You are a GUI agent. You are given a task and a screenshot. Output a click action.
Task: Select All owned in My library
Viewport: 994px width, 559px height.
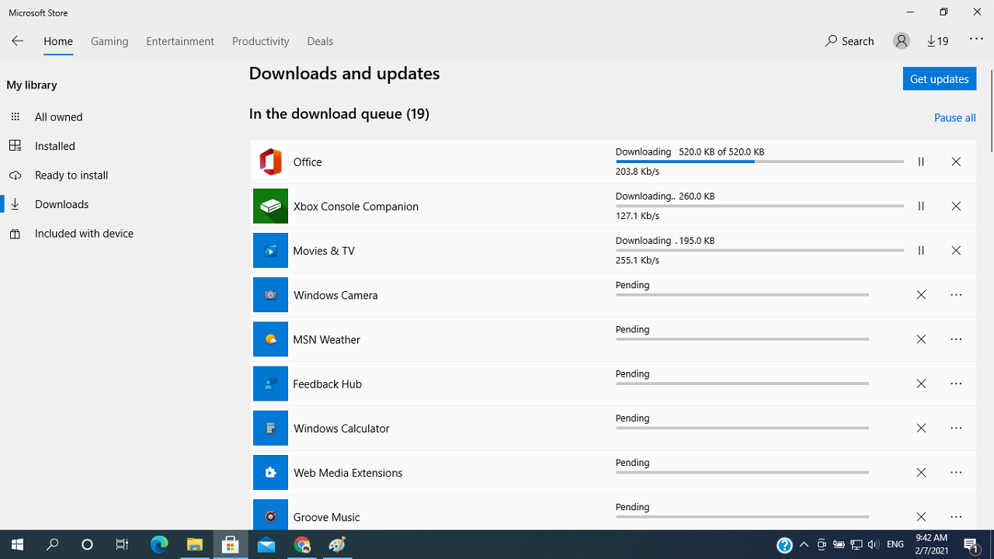pos(58,117)
